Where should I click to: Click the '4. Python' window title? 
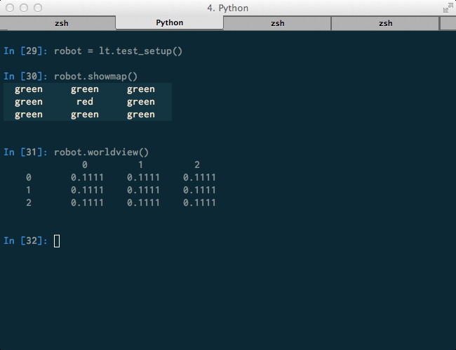click(228, 8)
